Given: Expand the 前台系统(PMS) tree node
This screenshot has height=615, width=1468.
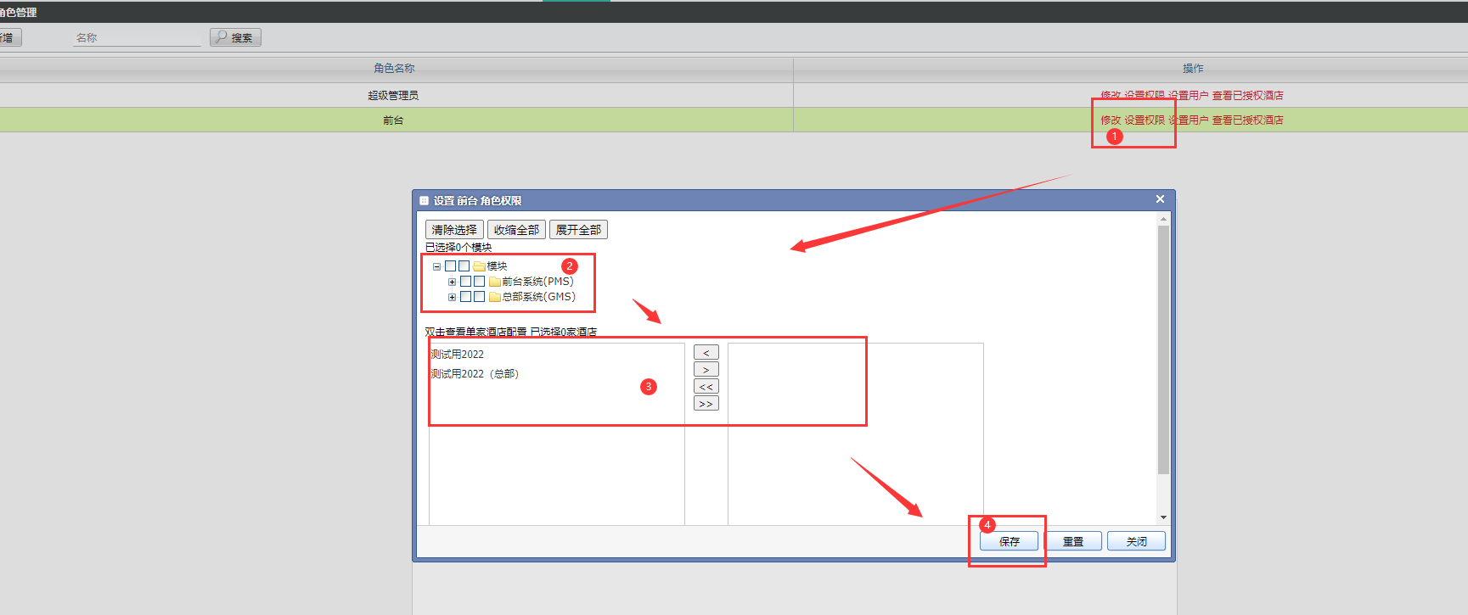Looking at the screenshot, I should pos(453,282).
